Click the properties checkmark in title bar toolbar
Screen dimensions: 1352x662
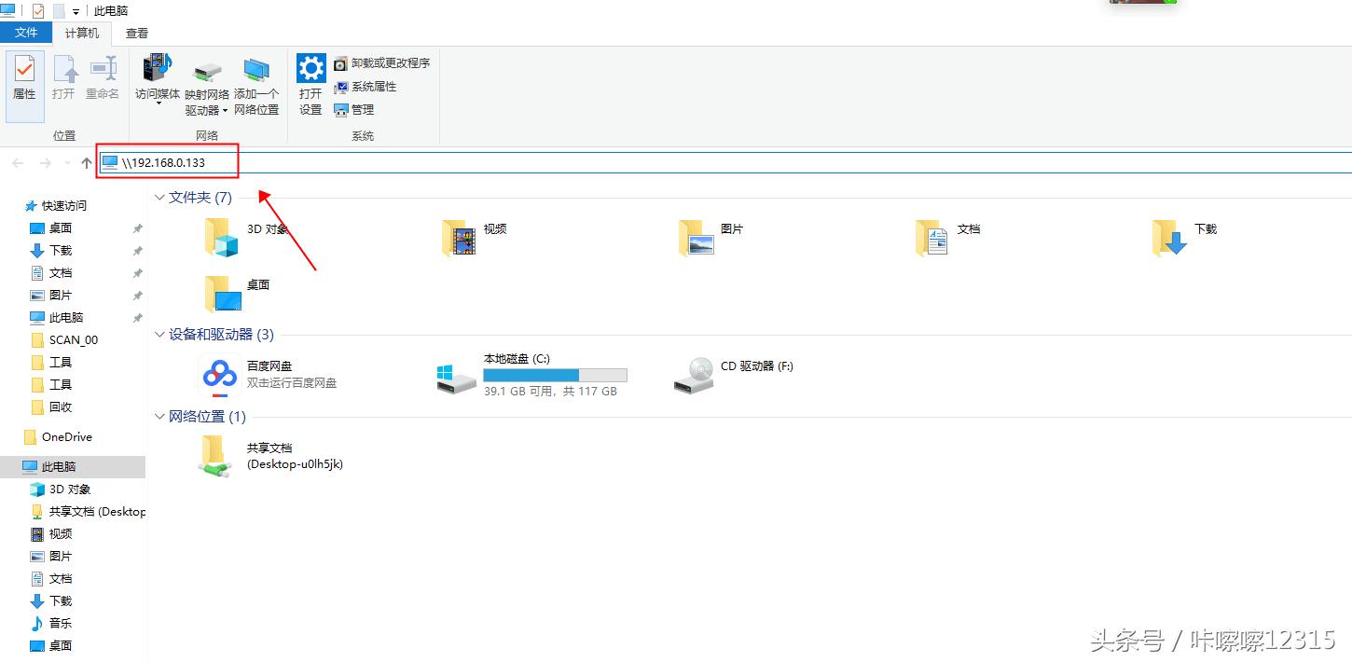tap(37, 11)
